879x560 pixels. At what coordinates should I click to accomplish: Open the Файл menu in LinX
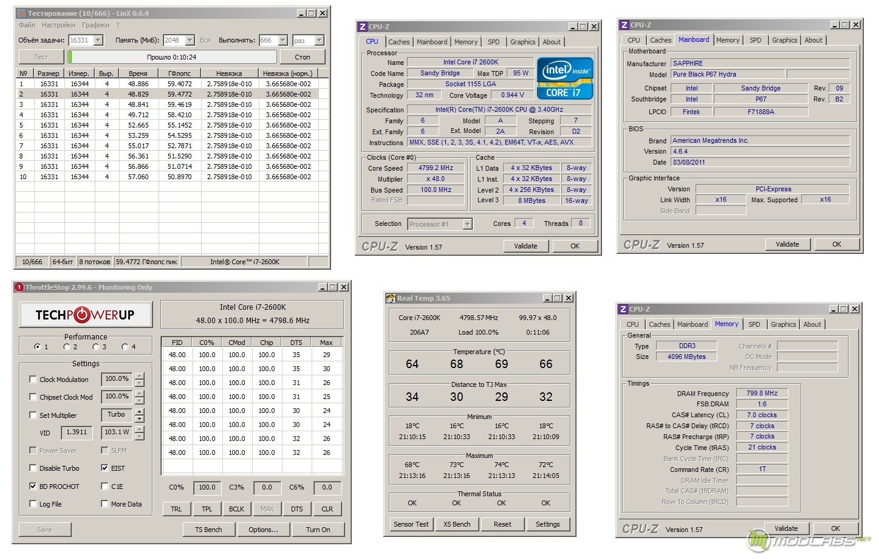click(x=27, y=25)
